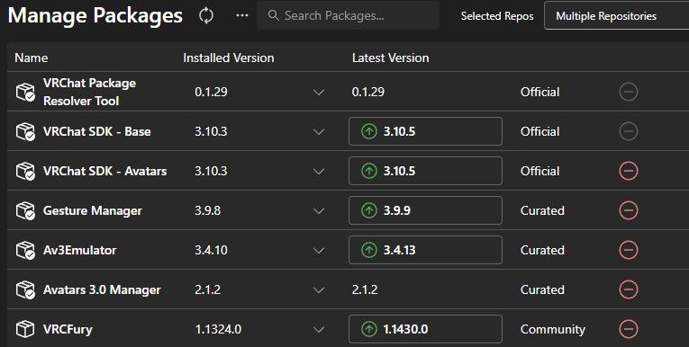The height and width of the screenshot is (347, 689).
Task: Expand version dropdown for Gesture Manager
Action: (319, 210)
